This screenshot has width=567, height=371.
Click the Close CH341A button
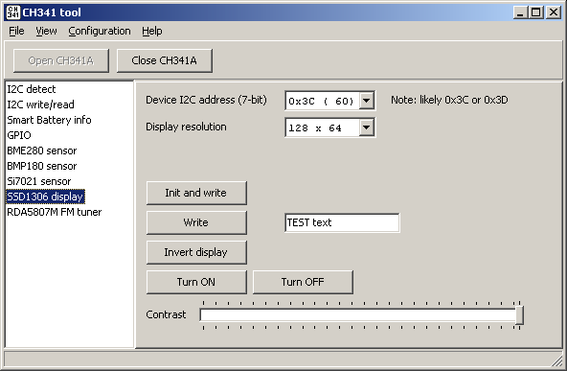[x=164, y=60]
